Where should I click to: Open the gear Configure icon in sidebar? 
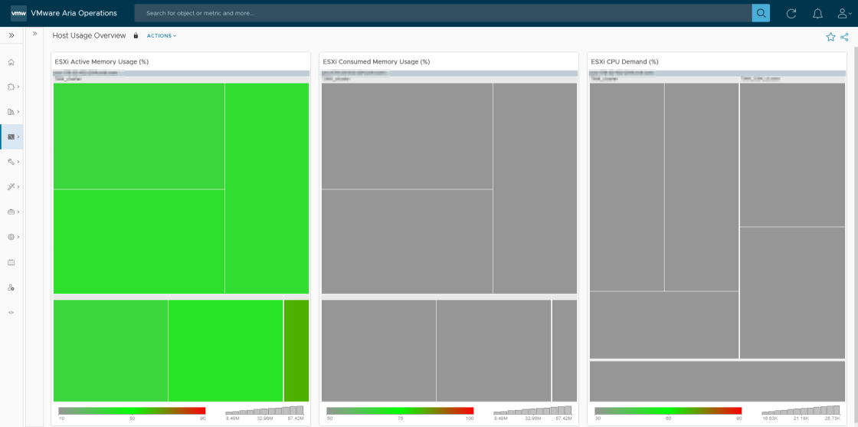[x=11, y=237]
